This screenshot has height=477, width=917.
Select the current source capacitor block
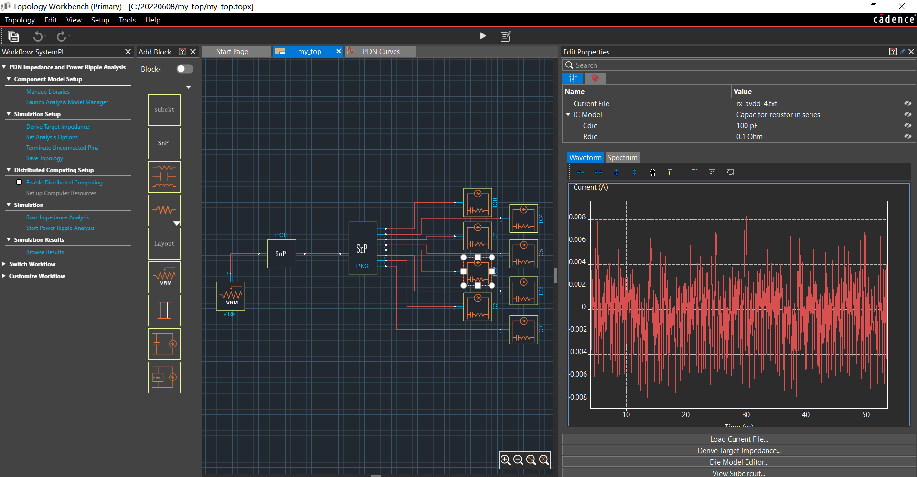point(164,344)
